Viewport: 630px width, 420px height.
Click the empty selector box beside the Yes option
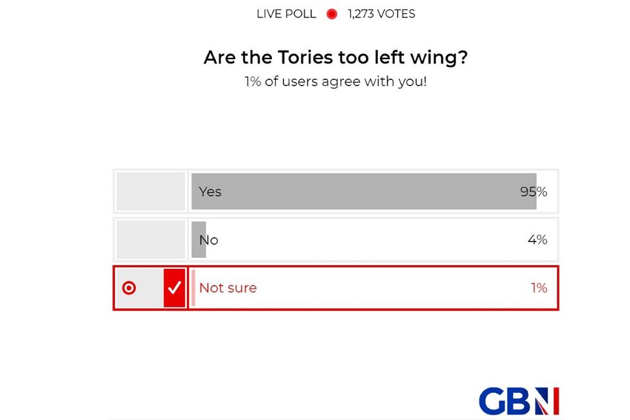click(150, 191)
